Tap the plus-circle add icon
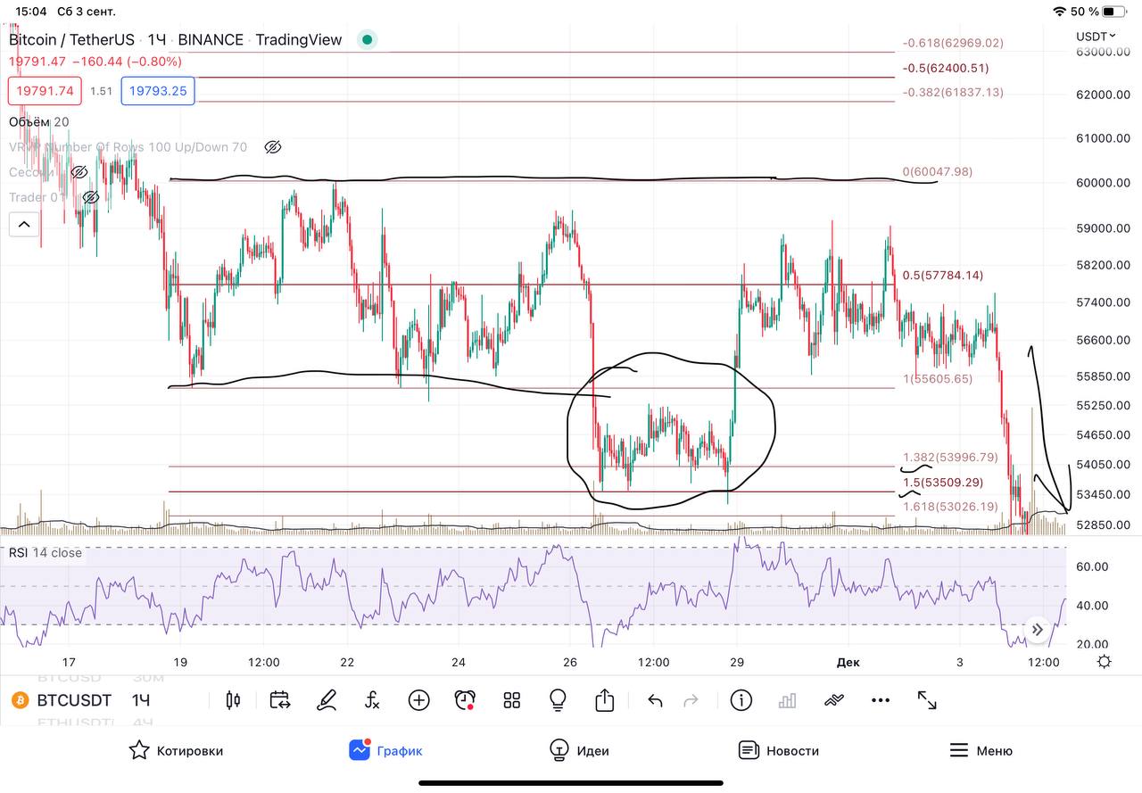1142x793 pixels. coord(418,700)
